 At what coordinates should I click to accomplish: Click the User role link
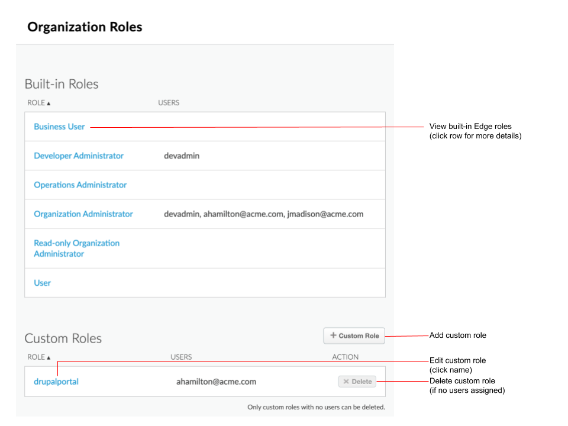click(43, 283)
